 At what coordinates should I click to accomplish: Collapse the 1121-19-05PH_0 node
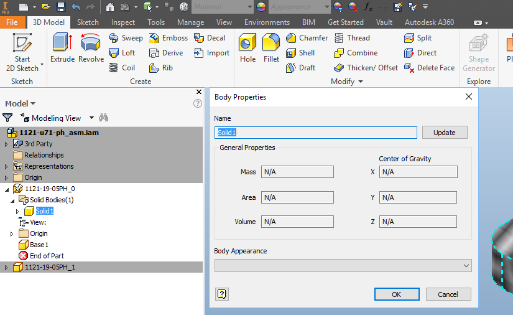coord(7,189)
